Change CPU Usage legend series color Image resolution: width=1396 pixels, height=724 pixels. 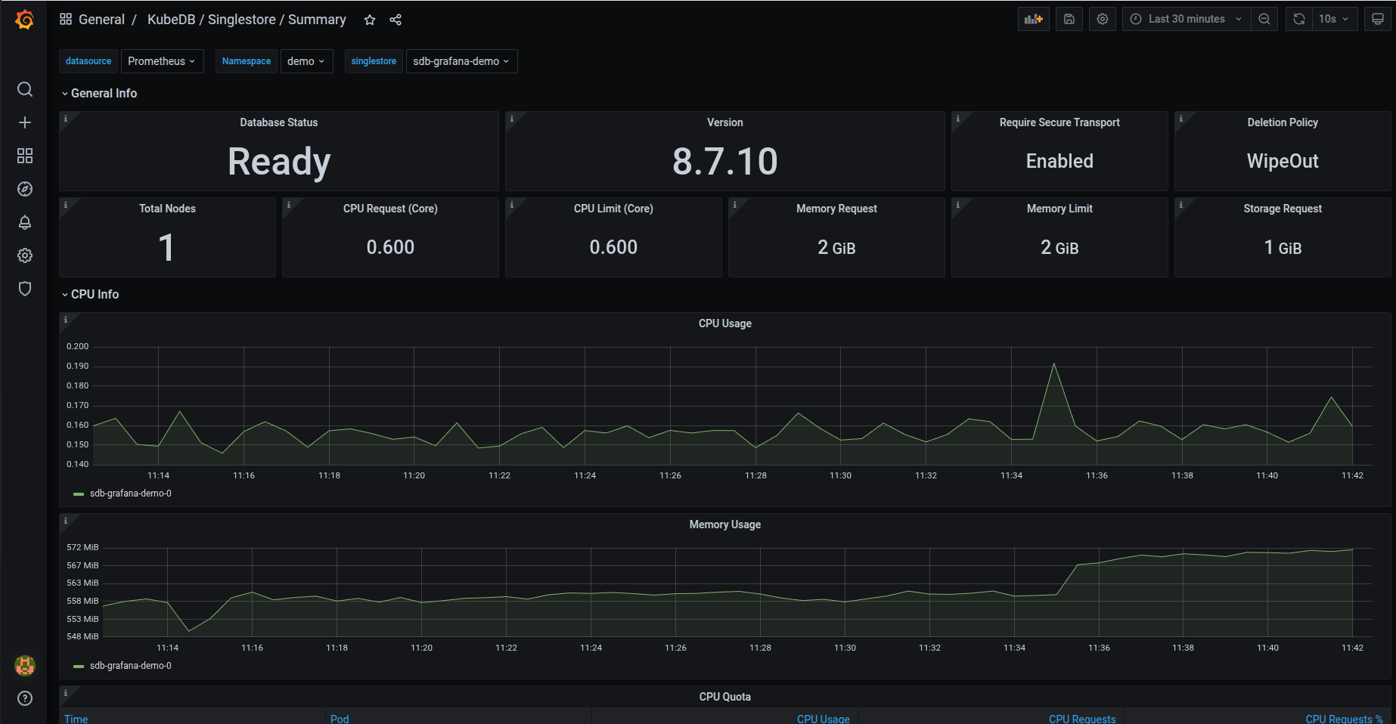point(79,494)
